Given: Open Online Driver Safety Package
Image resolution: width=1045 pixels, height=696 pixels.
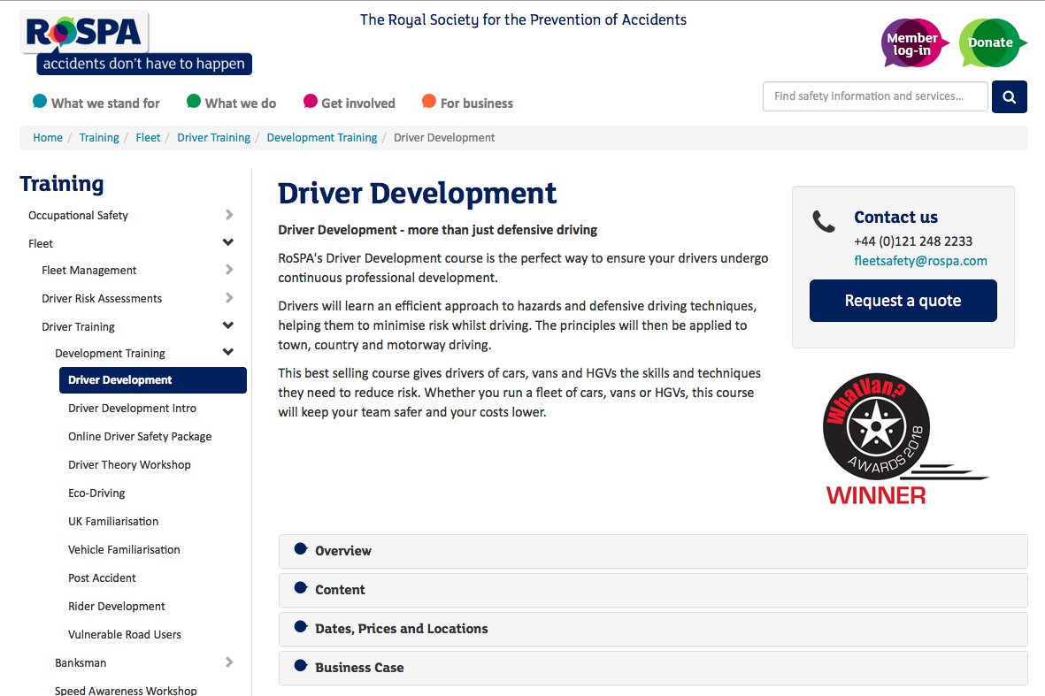Looking at the screenshot, I should (140, 437).
